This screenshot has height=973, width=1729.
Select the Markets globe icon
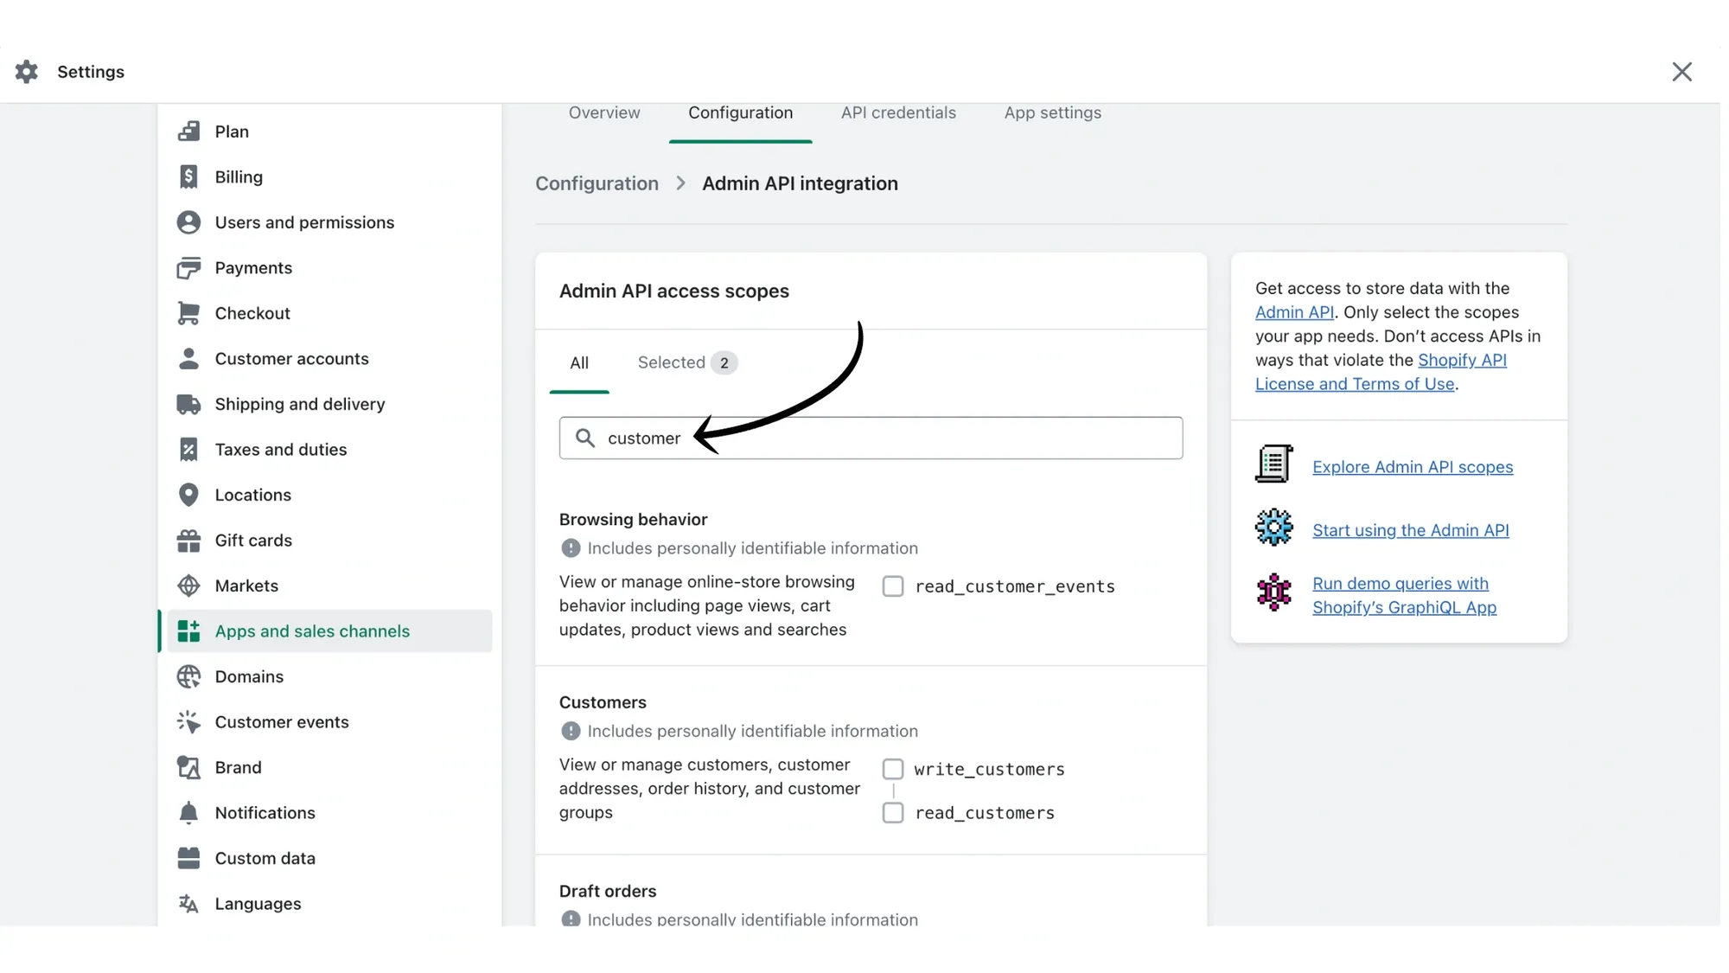pos(188,586)
